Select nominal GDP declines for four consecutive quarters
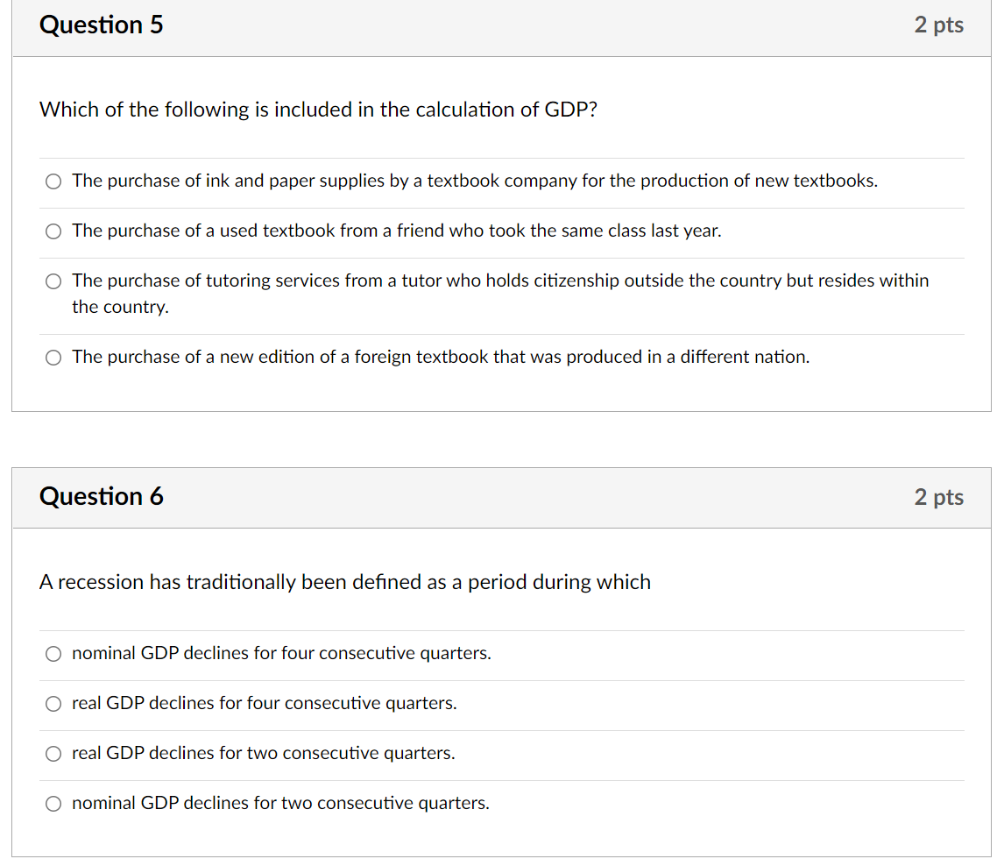 53,653
